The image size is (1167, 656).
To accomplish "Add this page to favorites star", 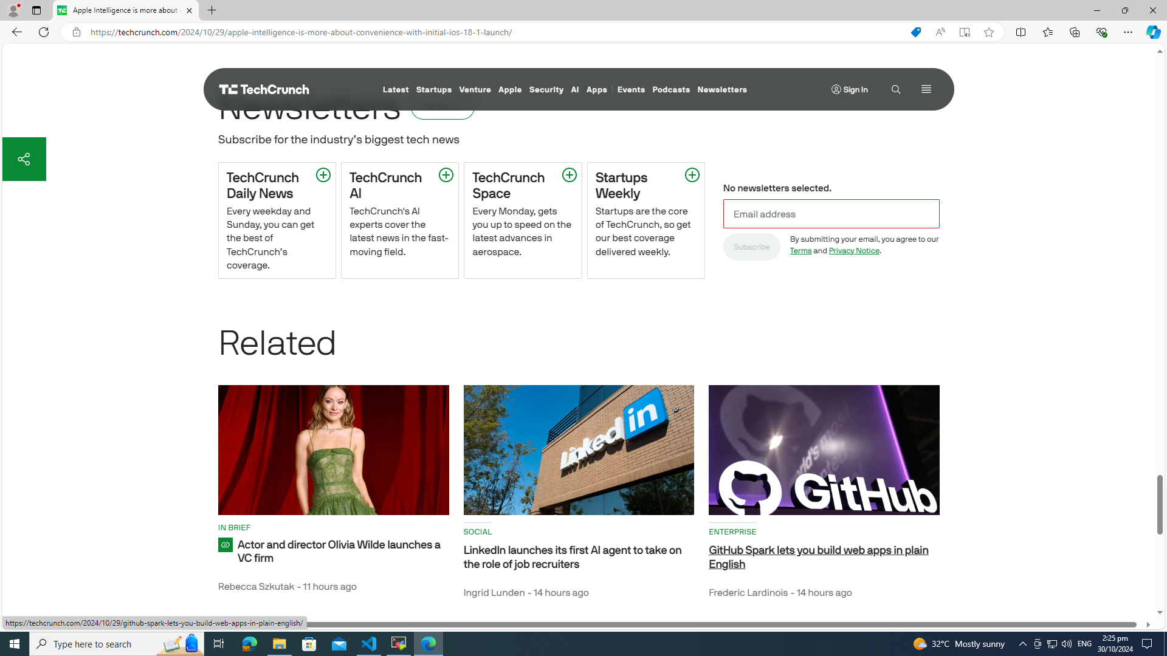I will pyautogui.click(x=988, y=32).
